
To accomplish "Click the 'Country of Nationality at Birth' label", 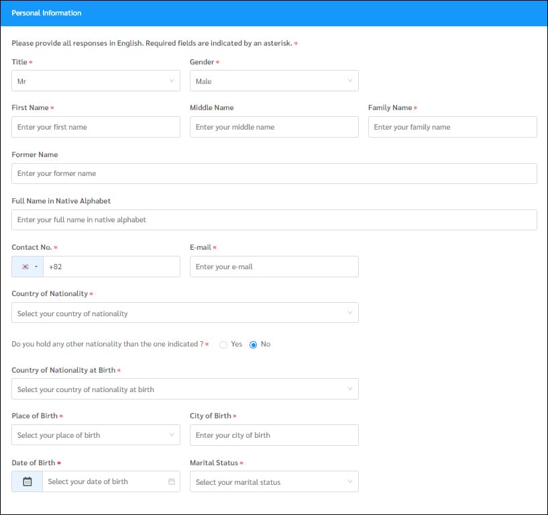I will (x=64, y=370).
